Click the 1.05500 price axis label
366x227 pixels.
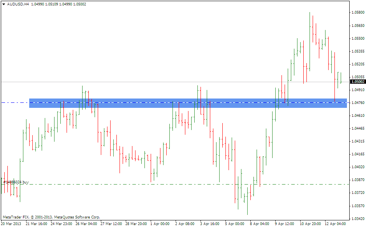point(357,39)
